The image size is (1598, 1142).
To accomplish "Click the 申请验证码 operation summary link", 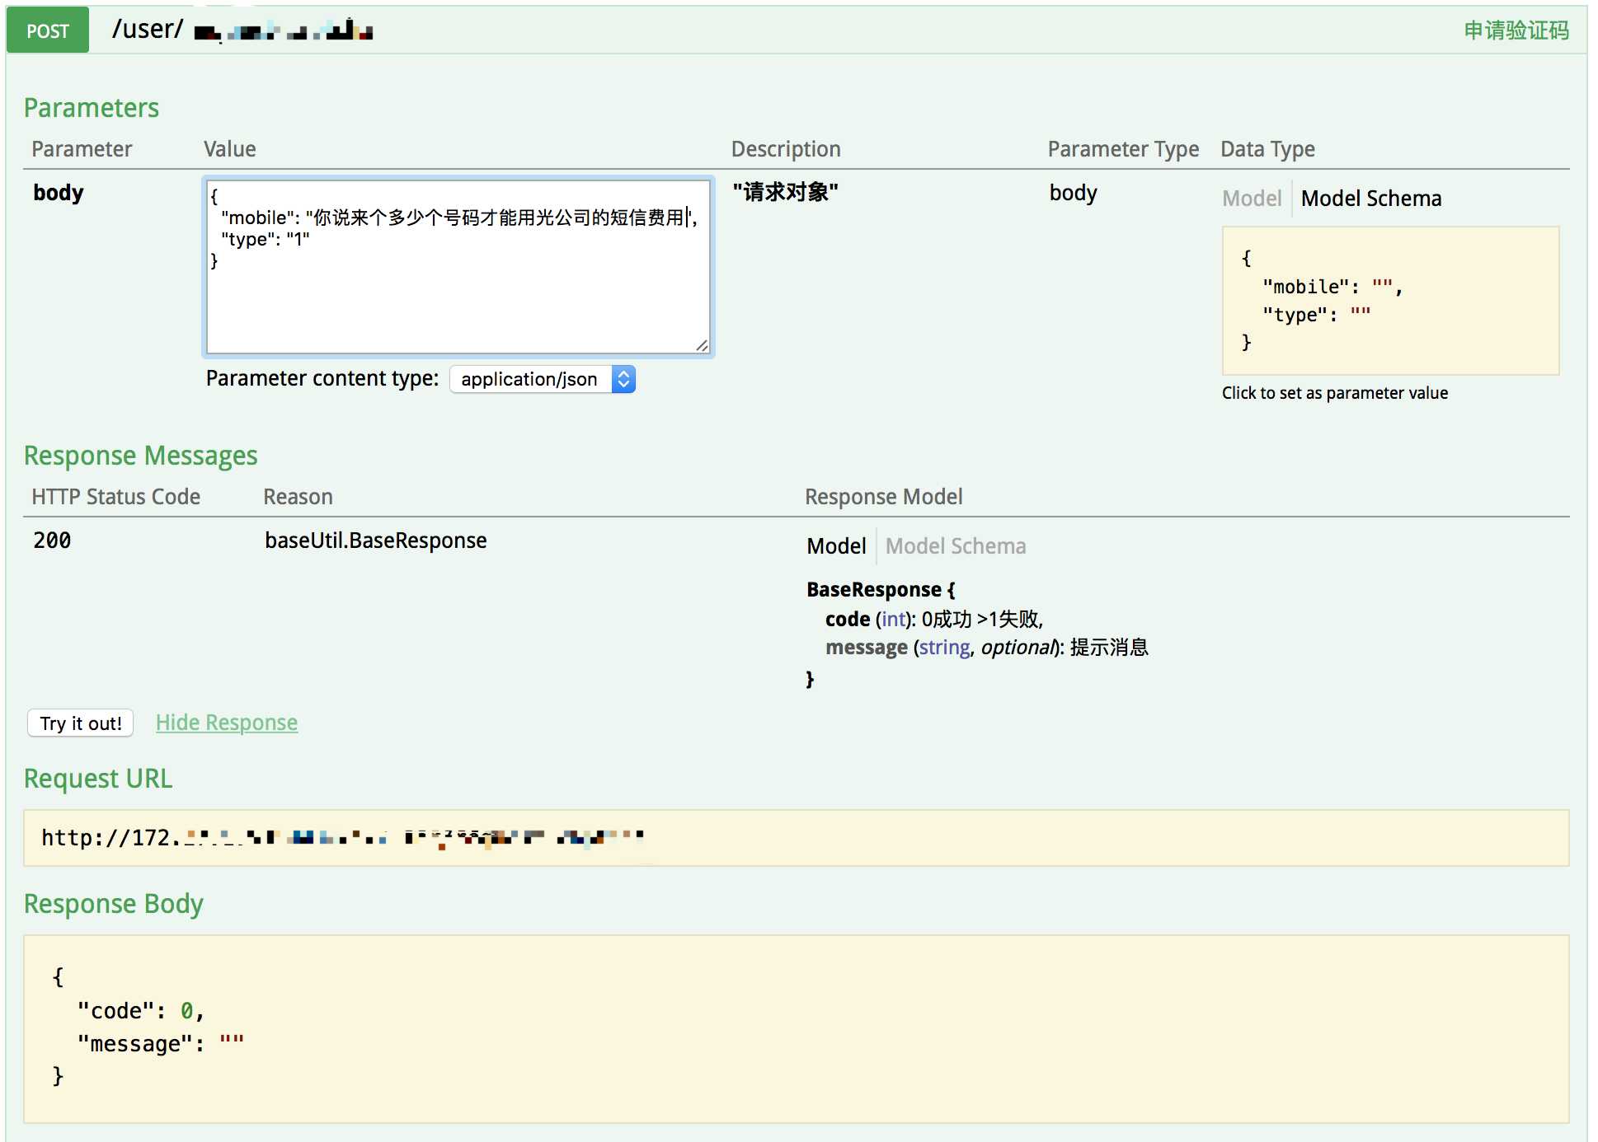I will click(1516, 30).
